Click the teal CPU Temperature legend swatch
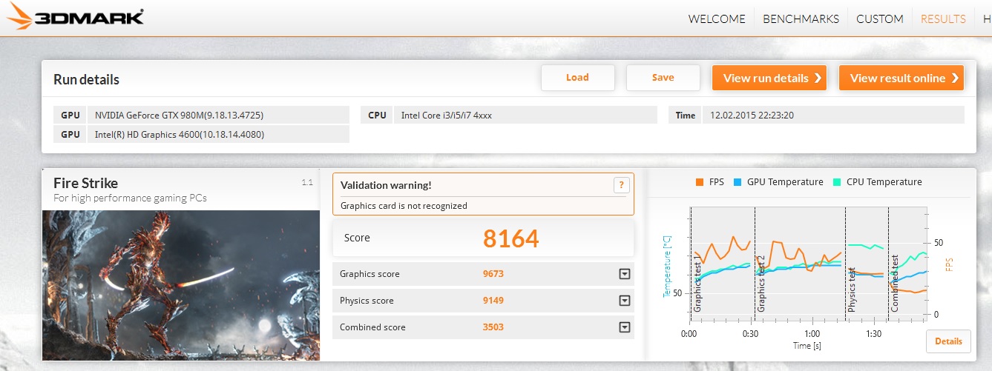This screenshot has height=371, width=992. pyautogui.click(x=836, y=182)
